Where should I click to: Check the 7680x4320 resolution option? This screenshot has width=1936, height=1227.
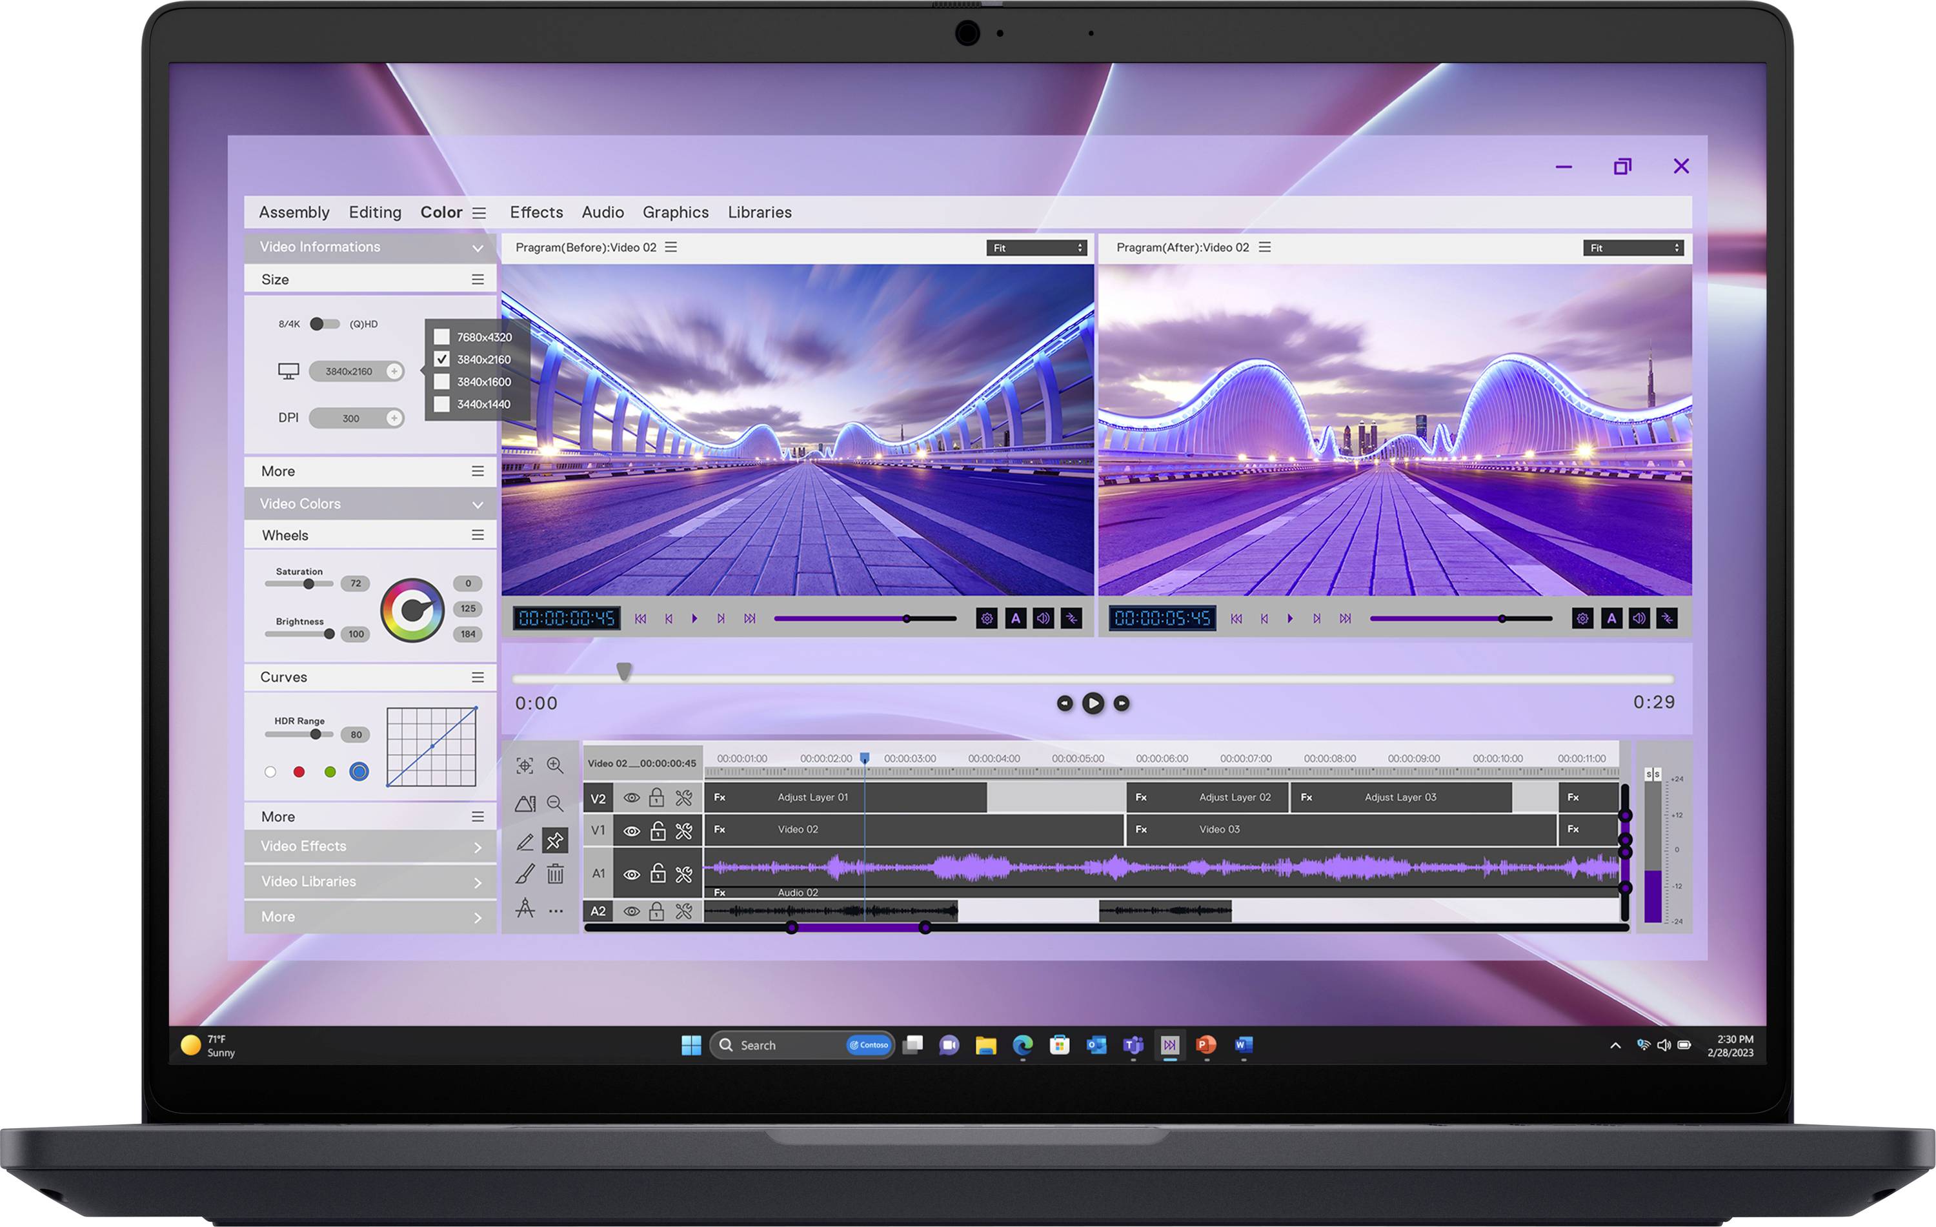click(443, 337)
